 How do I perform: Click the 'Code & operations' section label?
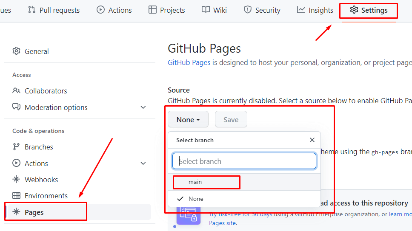(38, 131)
